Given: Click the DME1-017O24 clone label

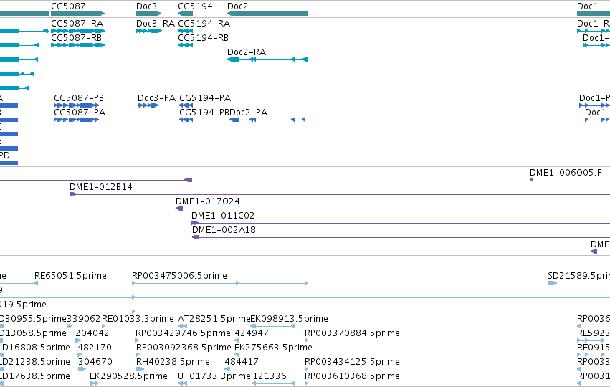Looking at the screenshot, I should tap(208, 201).
